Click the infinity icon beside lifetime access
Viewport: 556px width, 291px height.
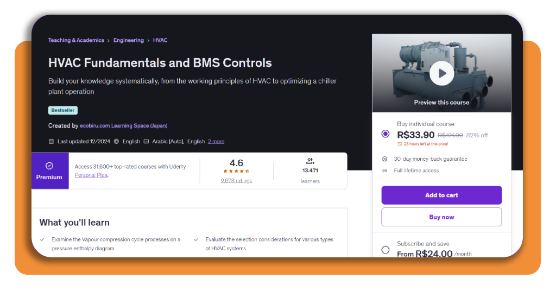pyautogui.click(x=385, y=170)
